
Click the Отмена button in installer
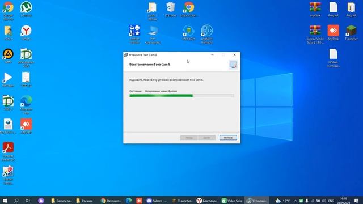click(x=228, y=138)
